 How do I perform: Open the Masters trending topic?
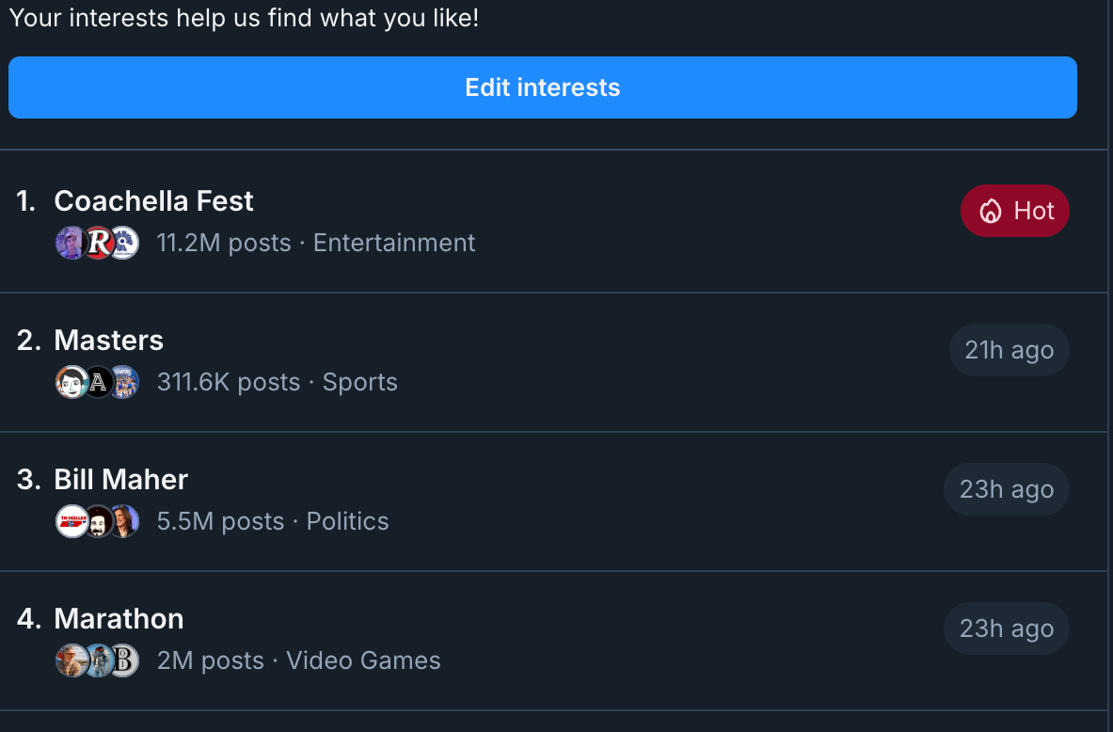click(x=553, y=361)
